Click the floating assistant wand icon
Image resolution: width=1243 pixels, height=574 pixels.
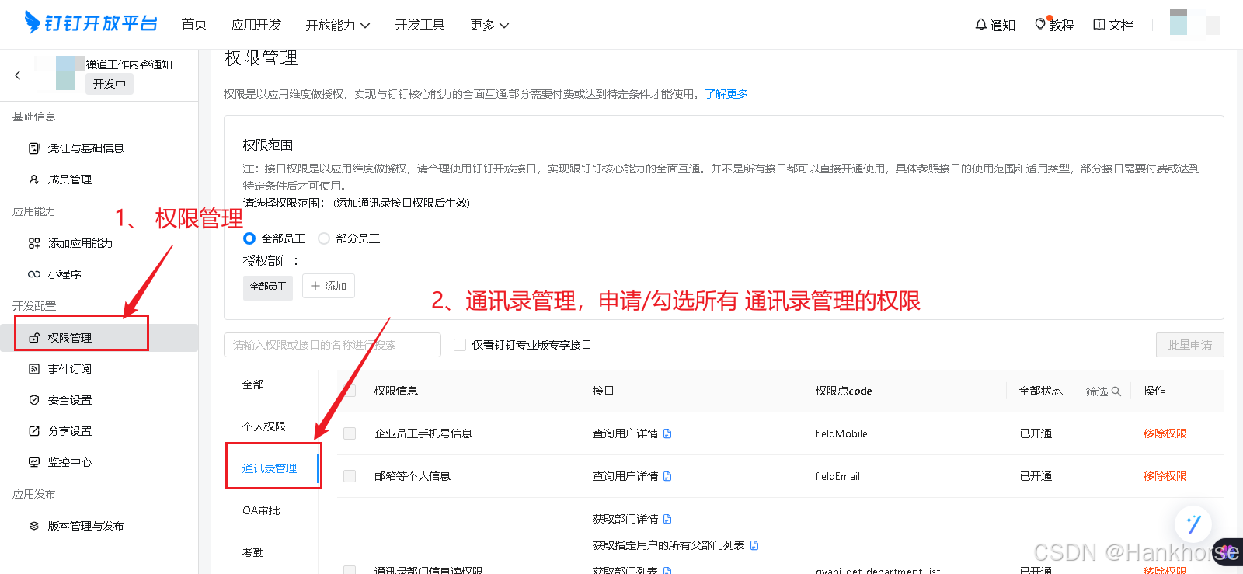pyautogui.click(x=1193, y=524)
